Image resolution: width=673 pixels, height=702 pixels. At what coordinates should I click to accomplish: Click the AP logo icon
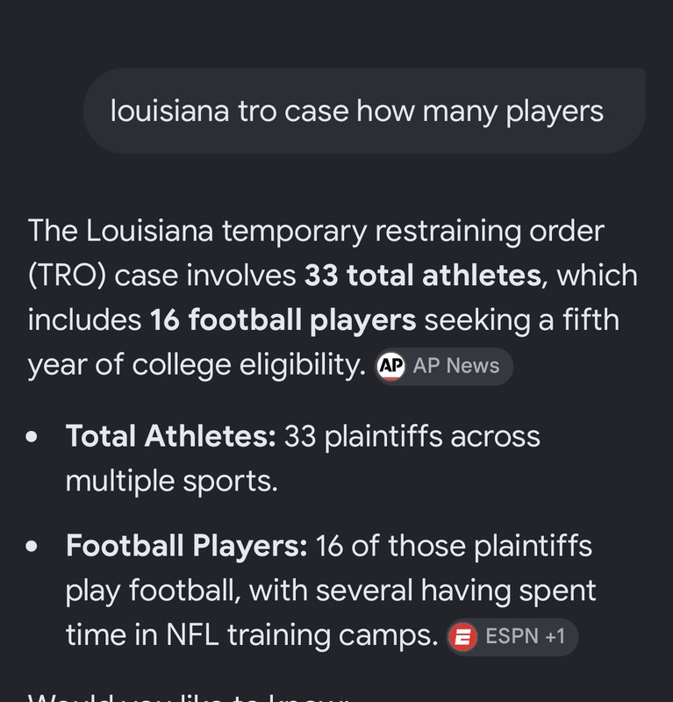(391, 366)
